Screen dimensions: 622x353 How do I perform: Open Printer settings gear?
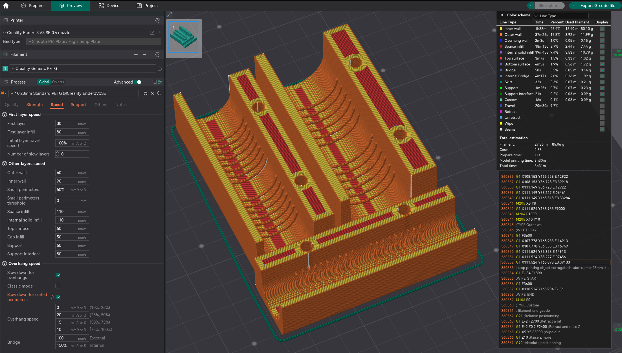158,20
